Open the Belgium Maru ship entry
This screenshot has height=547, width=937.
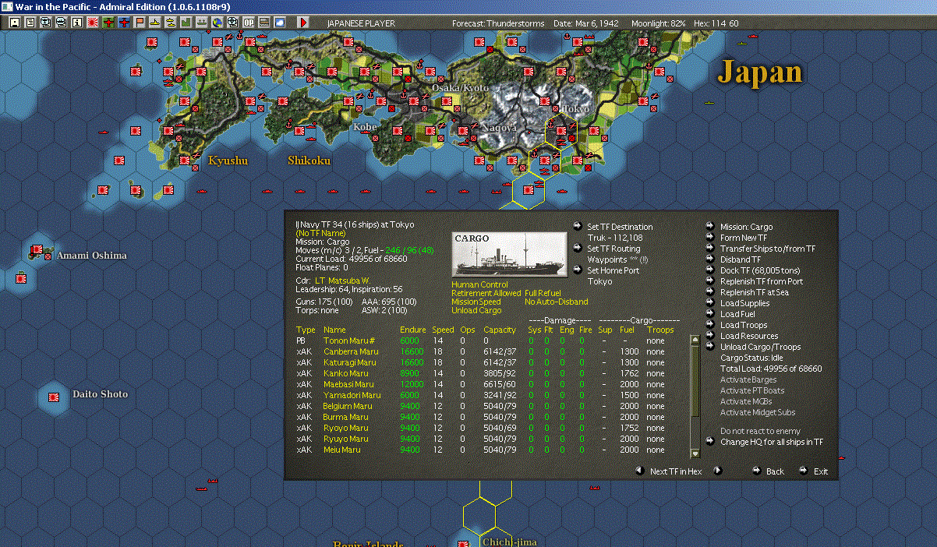(x=348, y=406)
